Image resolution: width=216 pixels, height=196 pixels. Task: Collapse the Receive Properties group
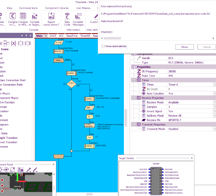pos(134,98)
